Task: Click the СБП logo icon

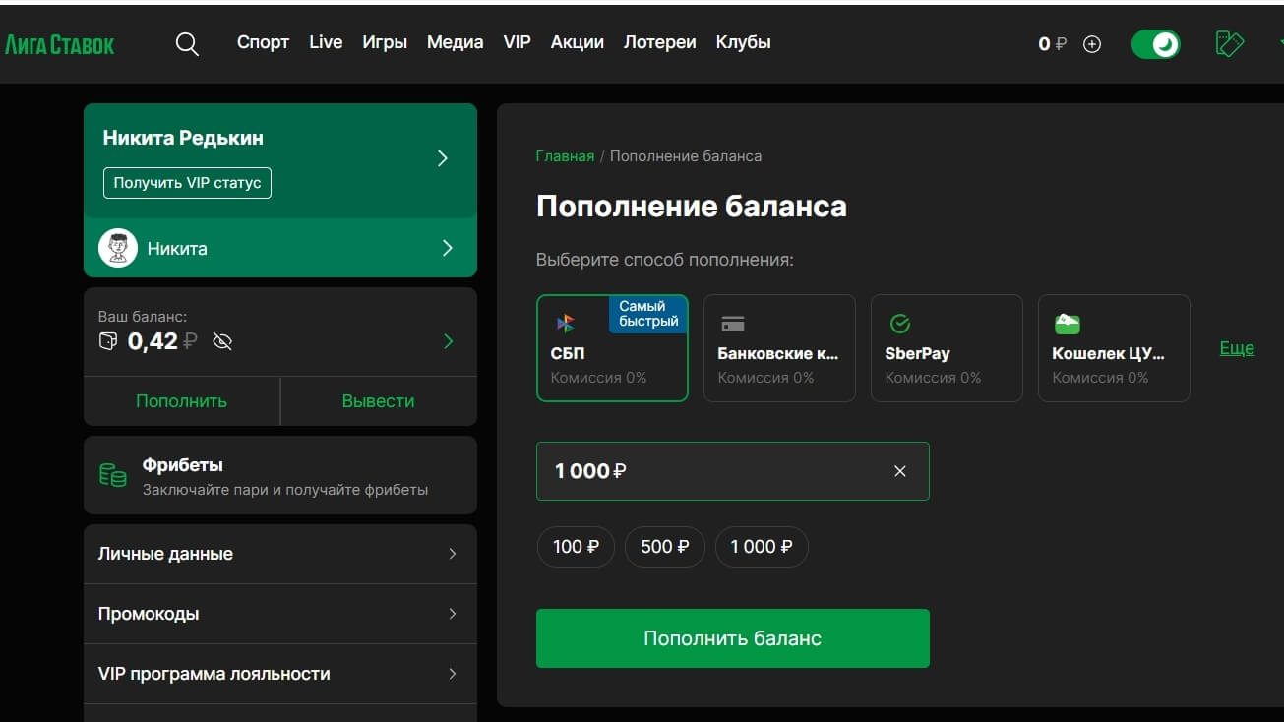Action: tap(565, 324)
